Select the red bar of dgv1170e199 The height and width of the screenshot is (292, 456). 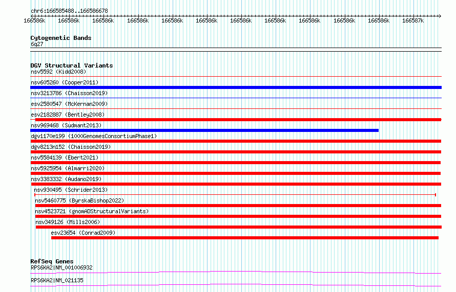click(x=236, y=141)
